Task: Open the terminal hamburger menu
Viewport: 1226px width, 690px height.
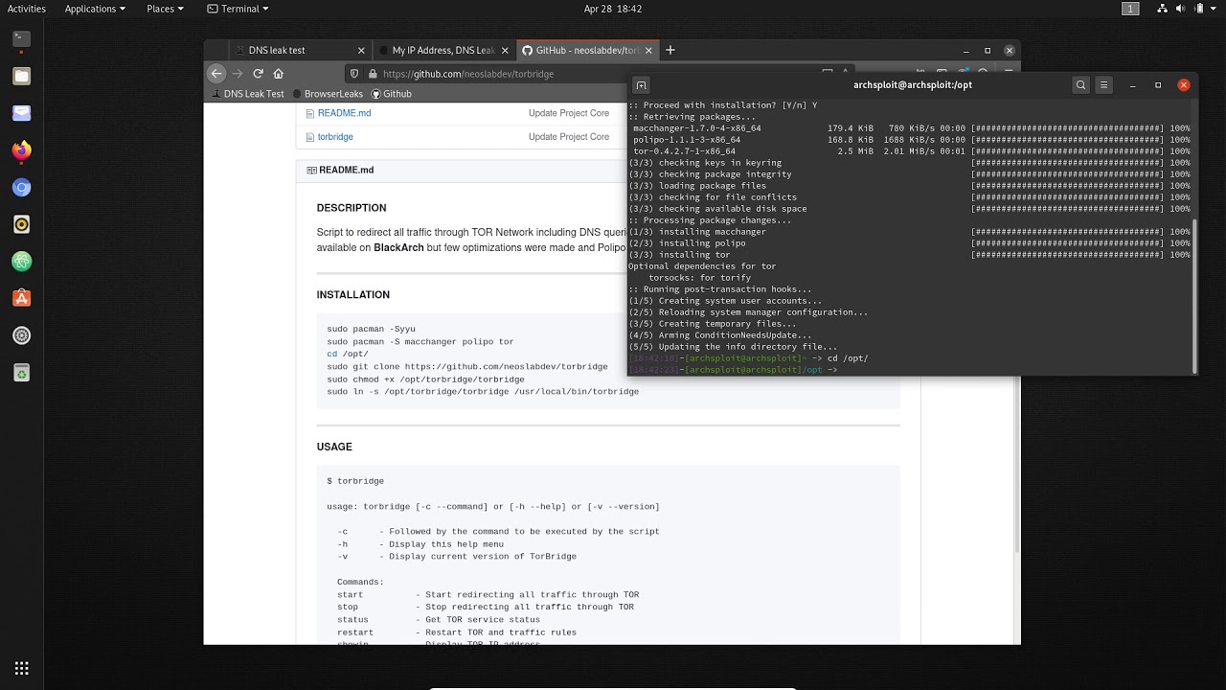Action: [1103, 85]
